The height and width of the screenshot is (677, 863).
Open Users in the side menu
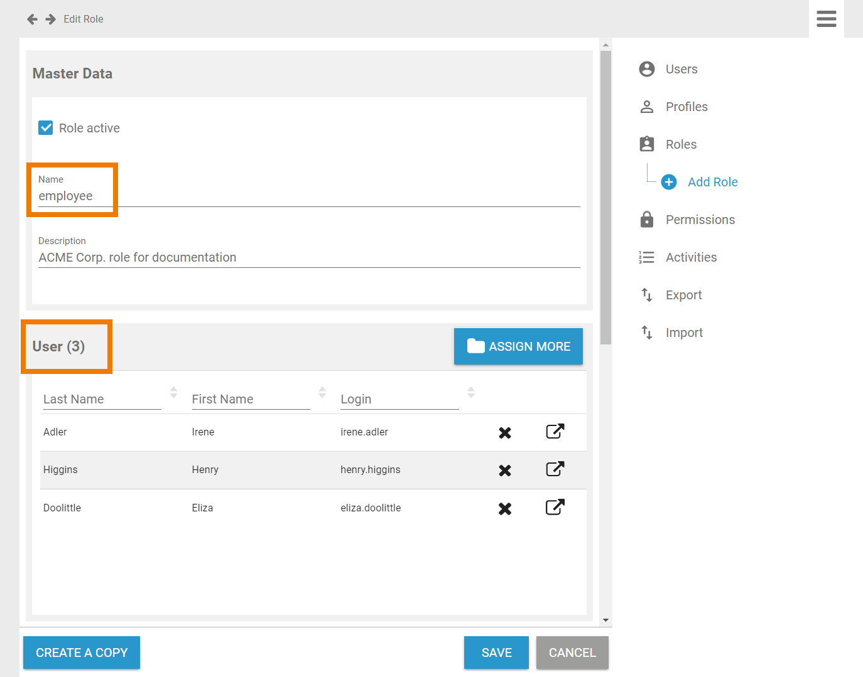(x=681, y=69)
